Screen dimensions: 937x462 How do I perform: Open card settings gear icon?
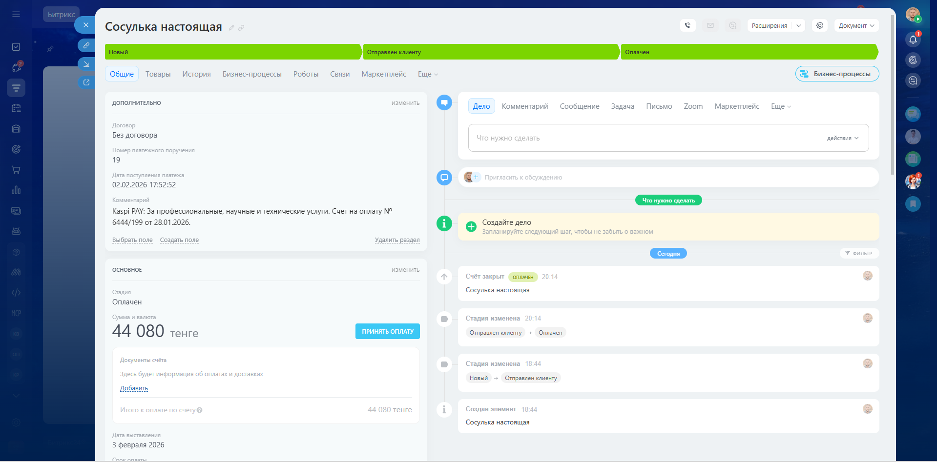pos(820,25)
